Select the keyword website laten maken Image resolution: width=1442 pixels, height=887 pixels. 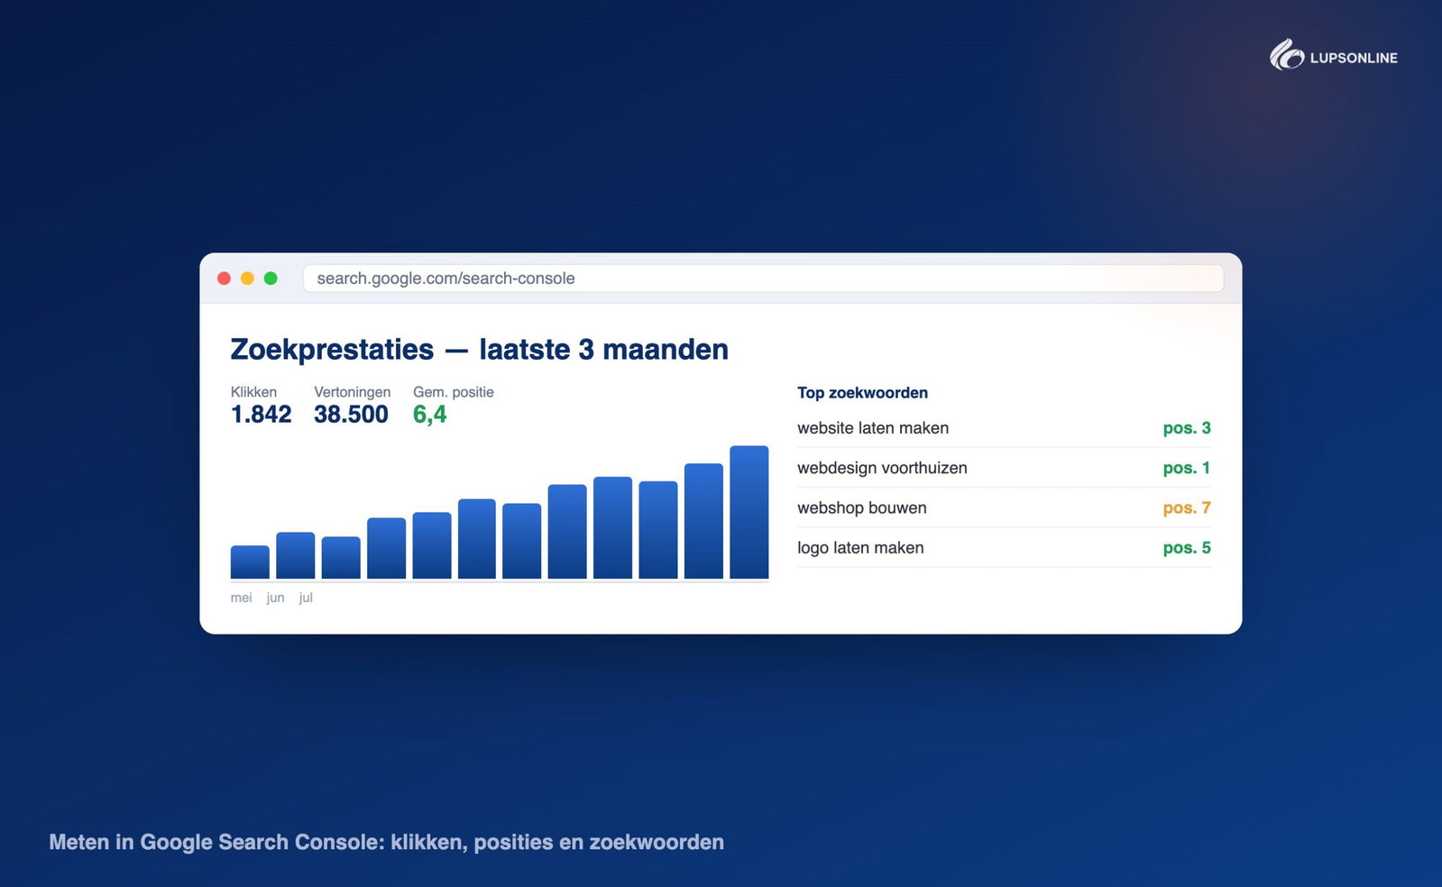coord(873,428)
